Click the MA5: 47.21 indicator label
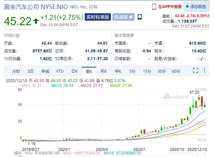 (x=32, y=86)
